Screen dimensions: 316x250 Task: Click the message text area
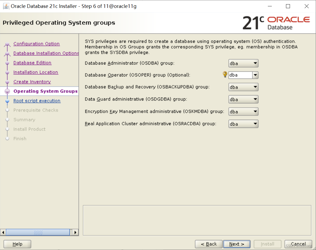pos(197,220)
